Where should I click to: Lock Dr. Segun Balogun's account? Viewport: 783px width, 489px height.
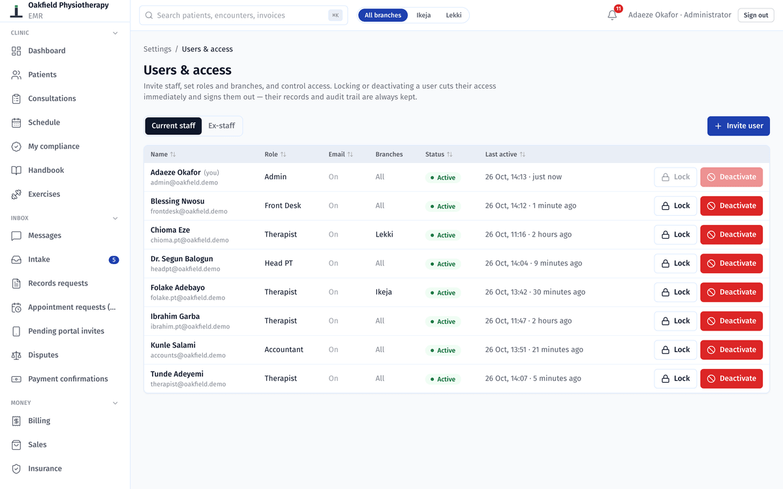coord(676,263)
